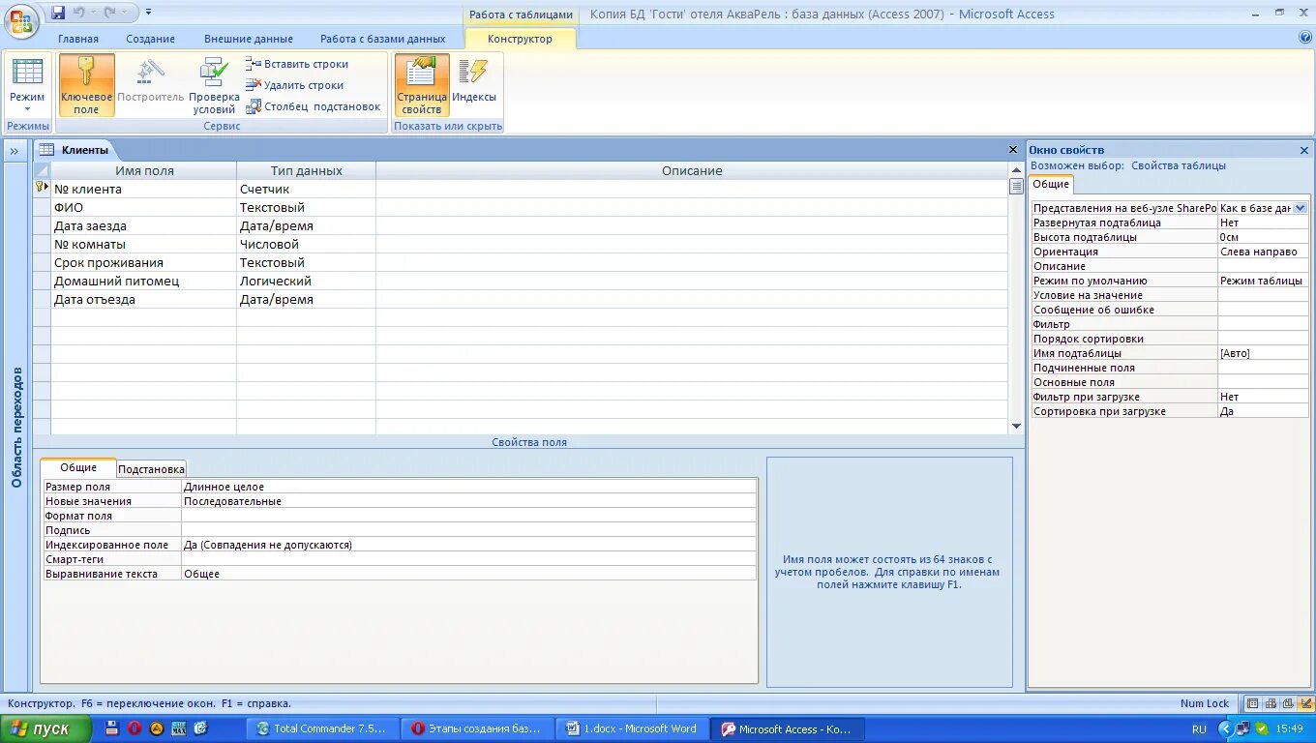This screenshot has width=1316, height=743.
Task: Click Проверка условий validation rules icon
Action: (214, 85)
